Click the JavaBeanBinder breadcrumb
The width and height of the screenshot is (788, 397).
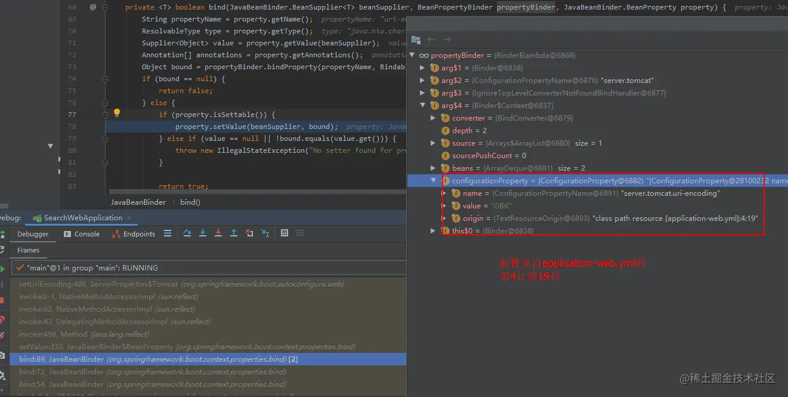(138, 202)
